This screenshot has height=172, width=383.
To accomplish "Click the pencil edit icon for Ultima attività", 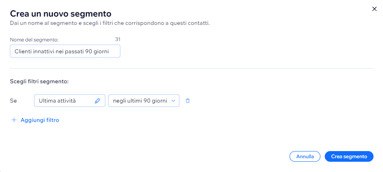I will (97, 101).
